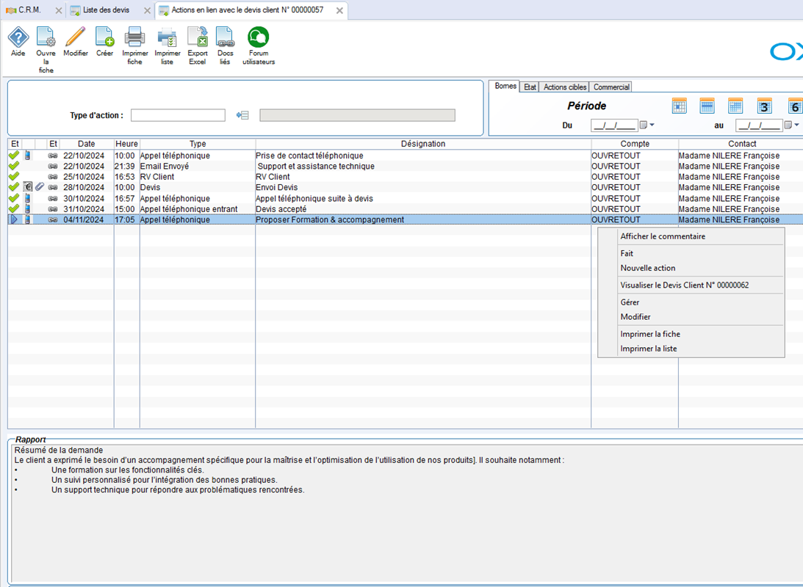
Task: Click the Créer new document icon
Action: [105, 37]
